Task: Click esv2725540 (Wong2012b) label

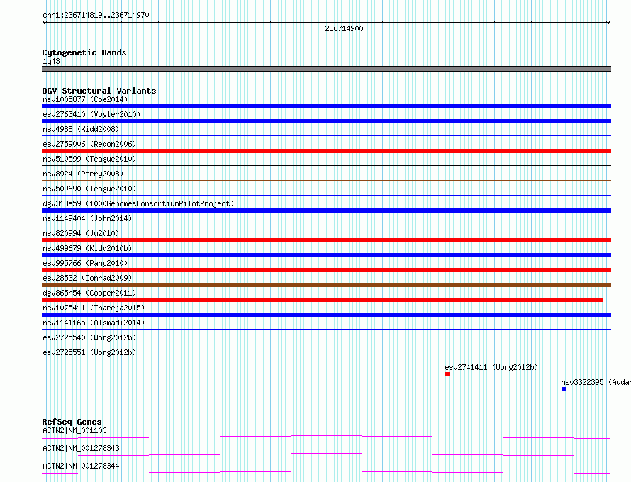Action: [89, 337]
